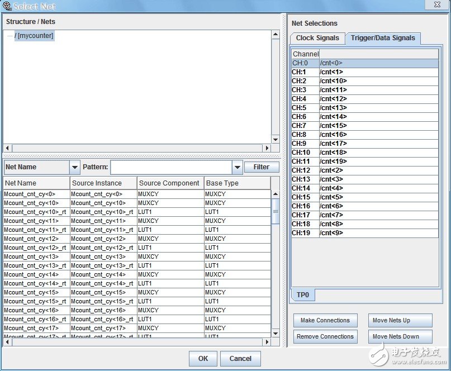Click Make Connections button

pos(325,321)
